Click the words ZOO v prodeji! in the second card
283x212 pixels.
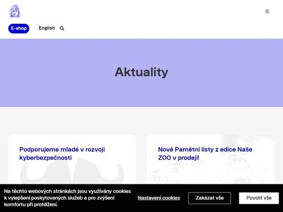(x=179, y=158)
